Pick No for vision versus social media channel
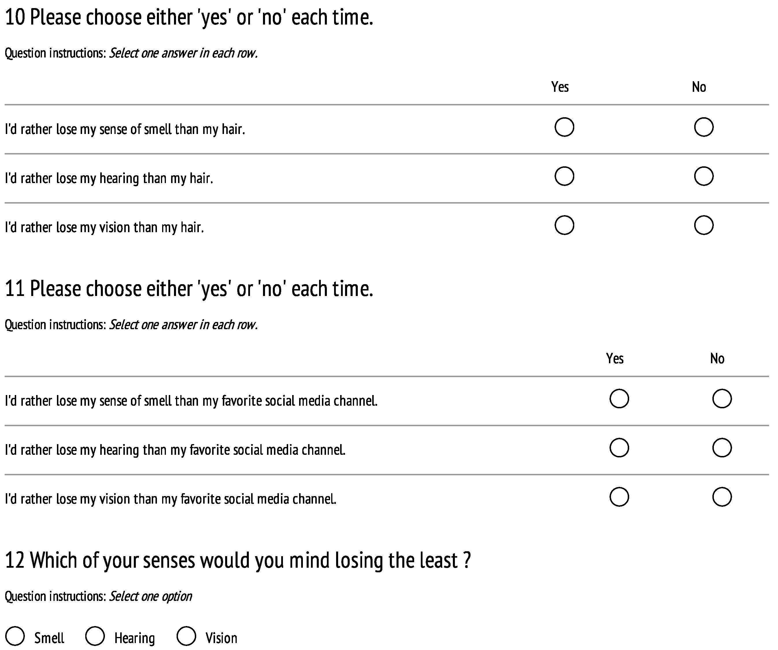The width and height of the screenshot is (778, 650). click(x=722, y=497)
